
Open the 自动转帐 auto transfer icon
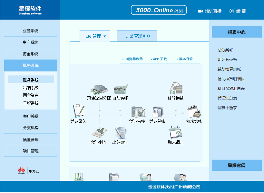point(121,89)
